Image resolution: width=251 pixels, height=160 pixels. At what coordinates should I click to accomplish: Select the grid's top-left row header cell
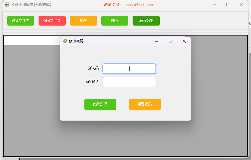point(10,40)
